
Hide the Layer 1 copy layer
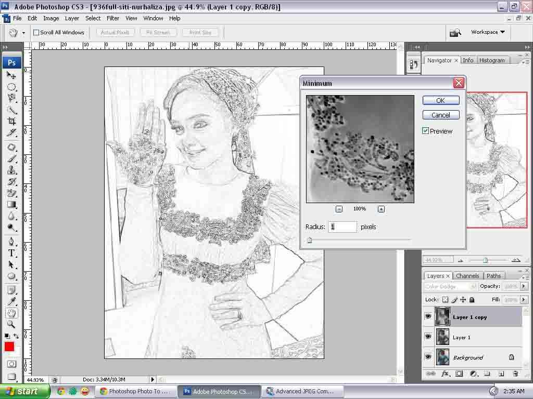click(428, 316)
